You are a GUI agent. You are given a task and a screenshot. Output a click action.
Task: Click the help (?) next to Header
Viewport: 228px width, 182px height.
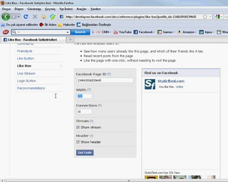[91, 136]
